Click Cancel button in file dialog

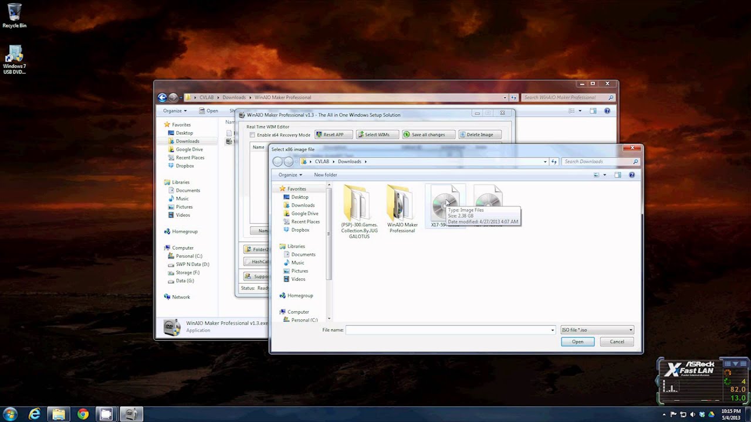617,342
